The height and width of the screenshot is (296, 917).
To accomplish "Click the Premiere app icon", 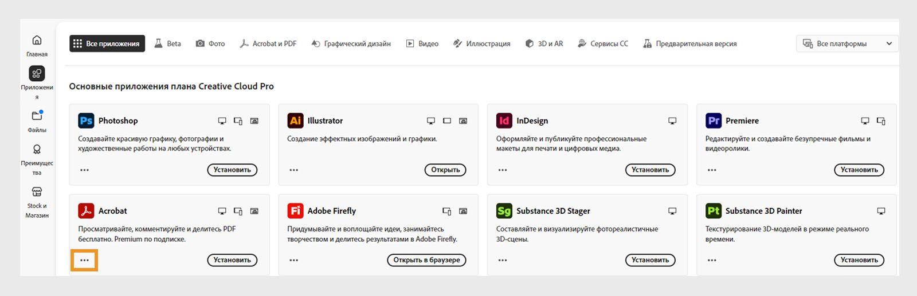I will click(714, 121).
